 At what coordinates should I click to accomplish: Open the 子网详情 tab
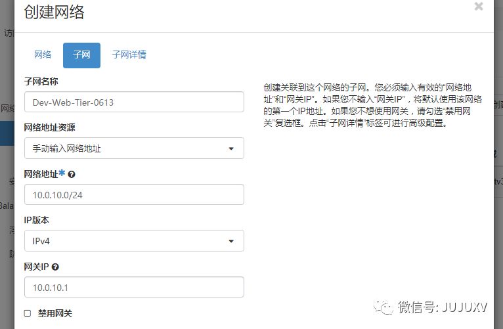(129, 55)
